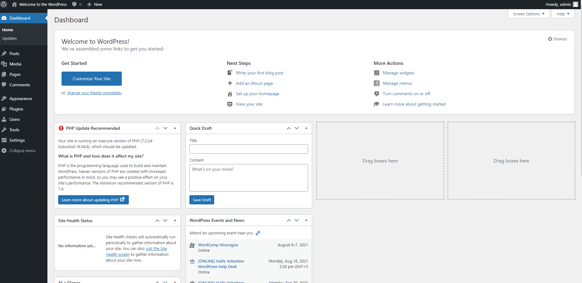Click the Users icon in sidebar
This screenshot has width=582, height=283.
[x=4, y=119]
